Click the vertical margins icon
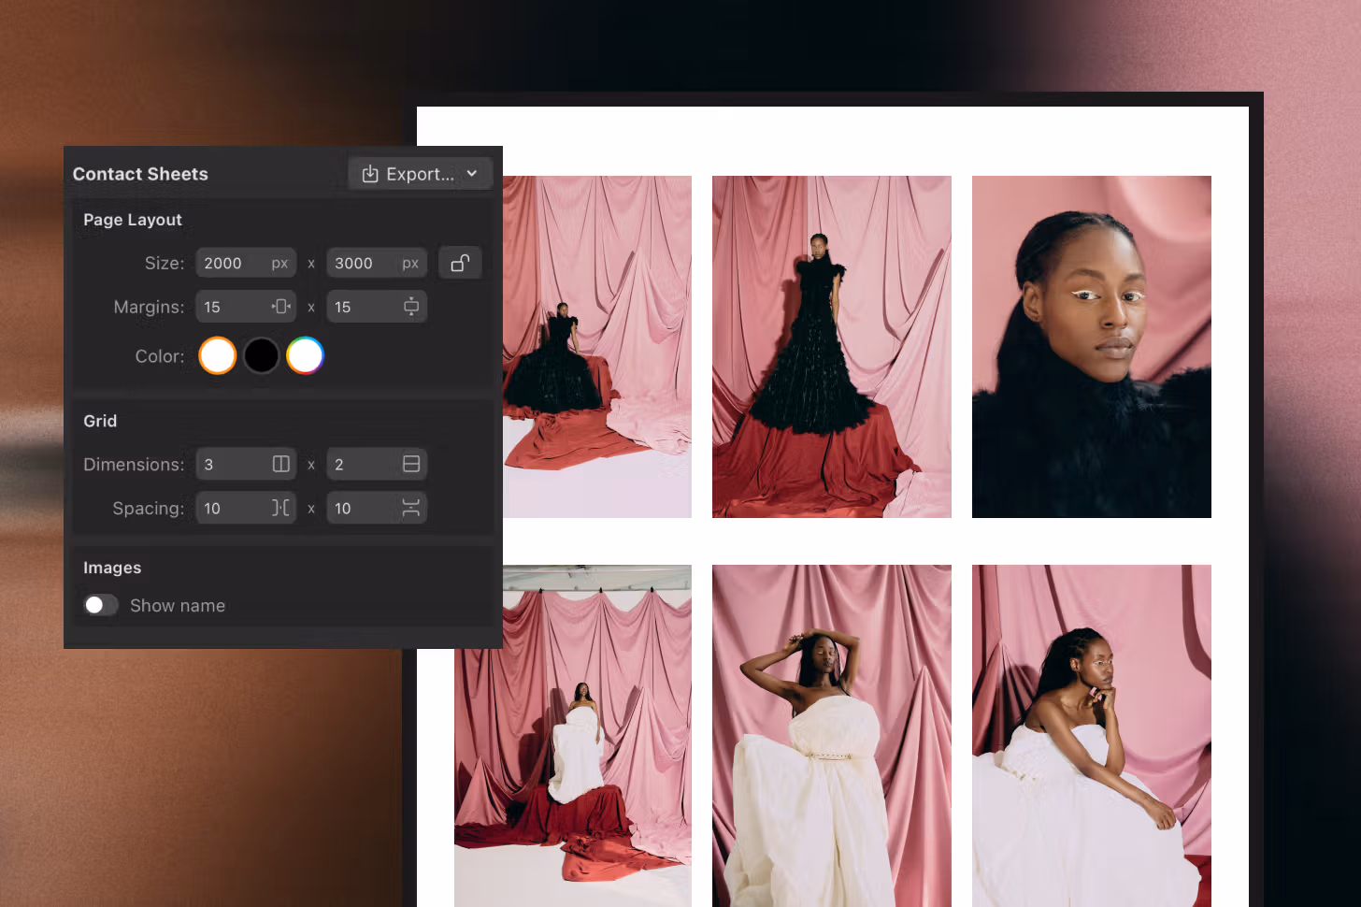The height and width of the screenshot is (907, 1361). [x=411, y=307]
